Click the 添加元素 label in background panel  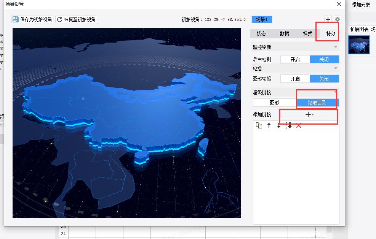[x=361, y=5]
